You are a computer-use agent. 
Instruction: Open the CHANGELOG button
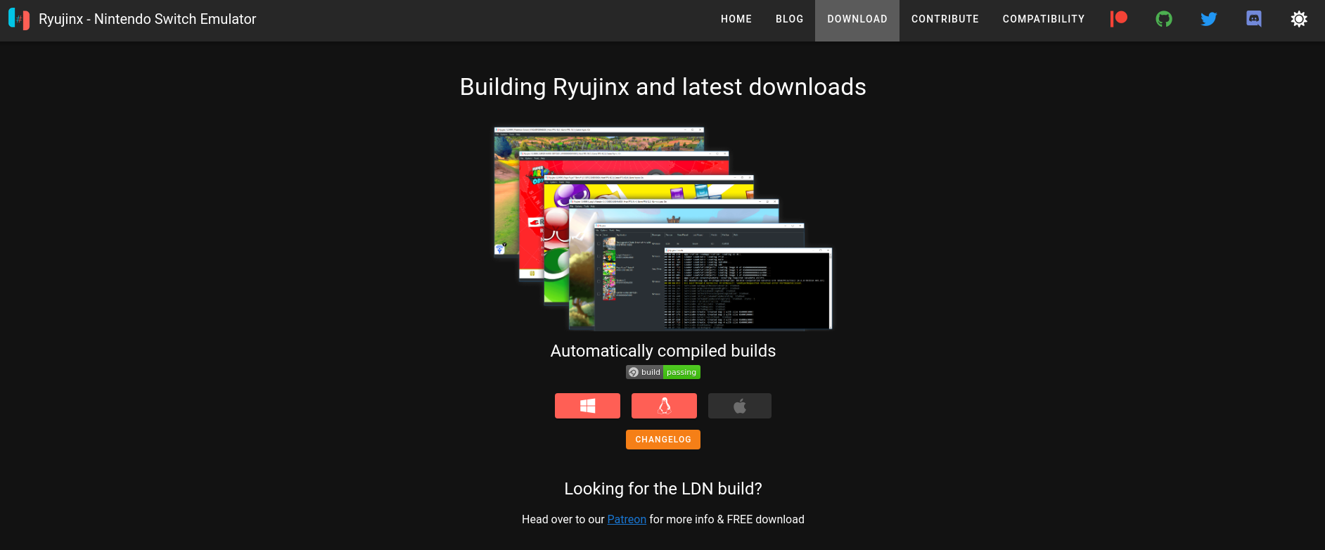click(x=663, y=440)
